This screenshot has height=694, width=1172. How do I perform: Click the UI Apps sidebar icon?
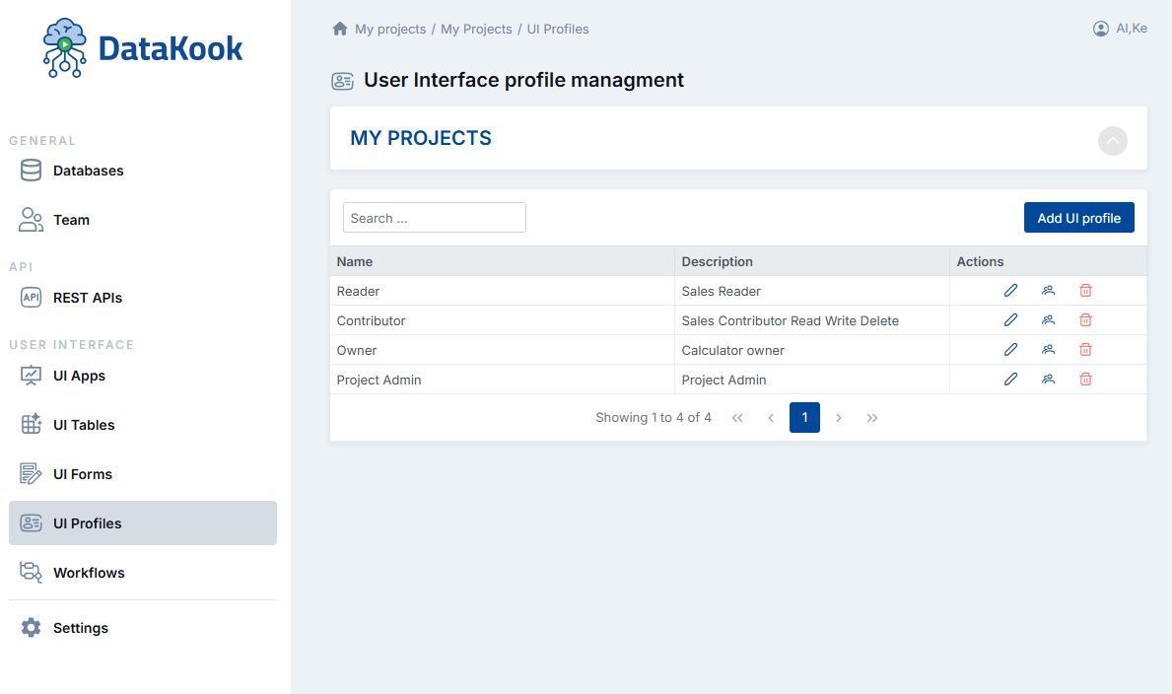(x=29, y=375)
